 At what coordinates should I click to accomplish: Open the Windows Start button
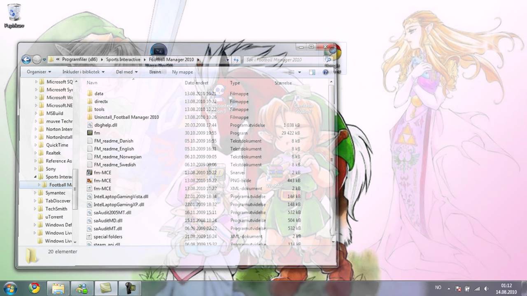[10, 288]
